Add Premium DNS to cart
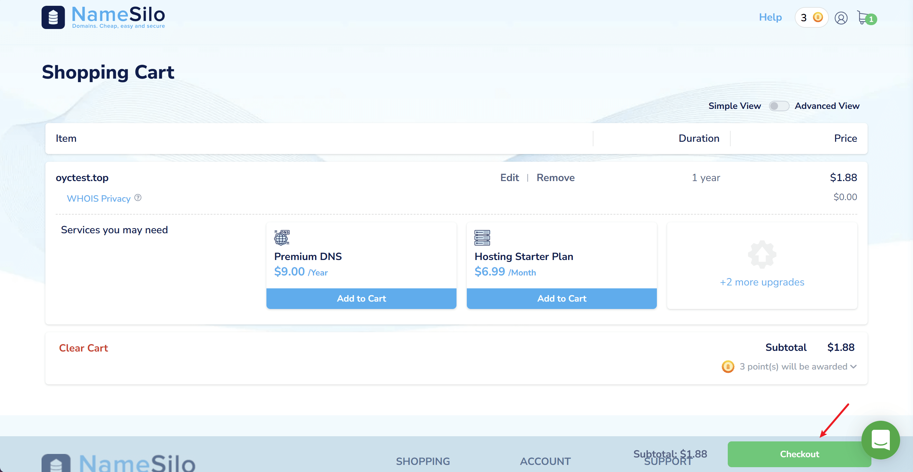 coord(361,298)
